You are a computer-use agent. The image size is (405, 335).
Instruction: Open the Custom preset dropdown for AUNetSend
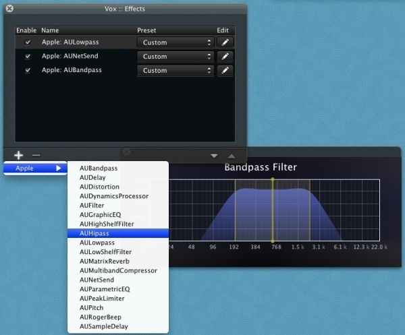click(x=175, y=56)
